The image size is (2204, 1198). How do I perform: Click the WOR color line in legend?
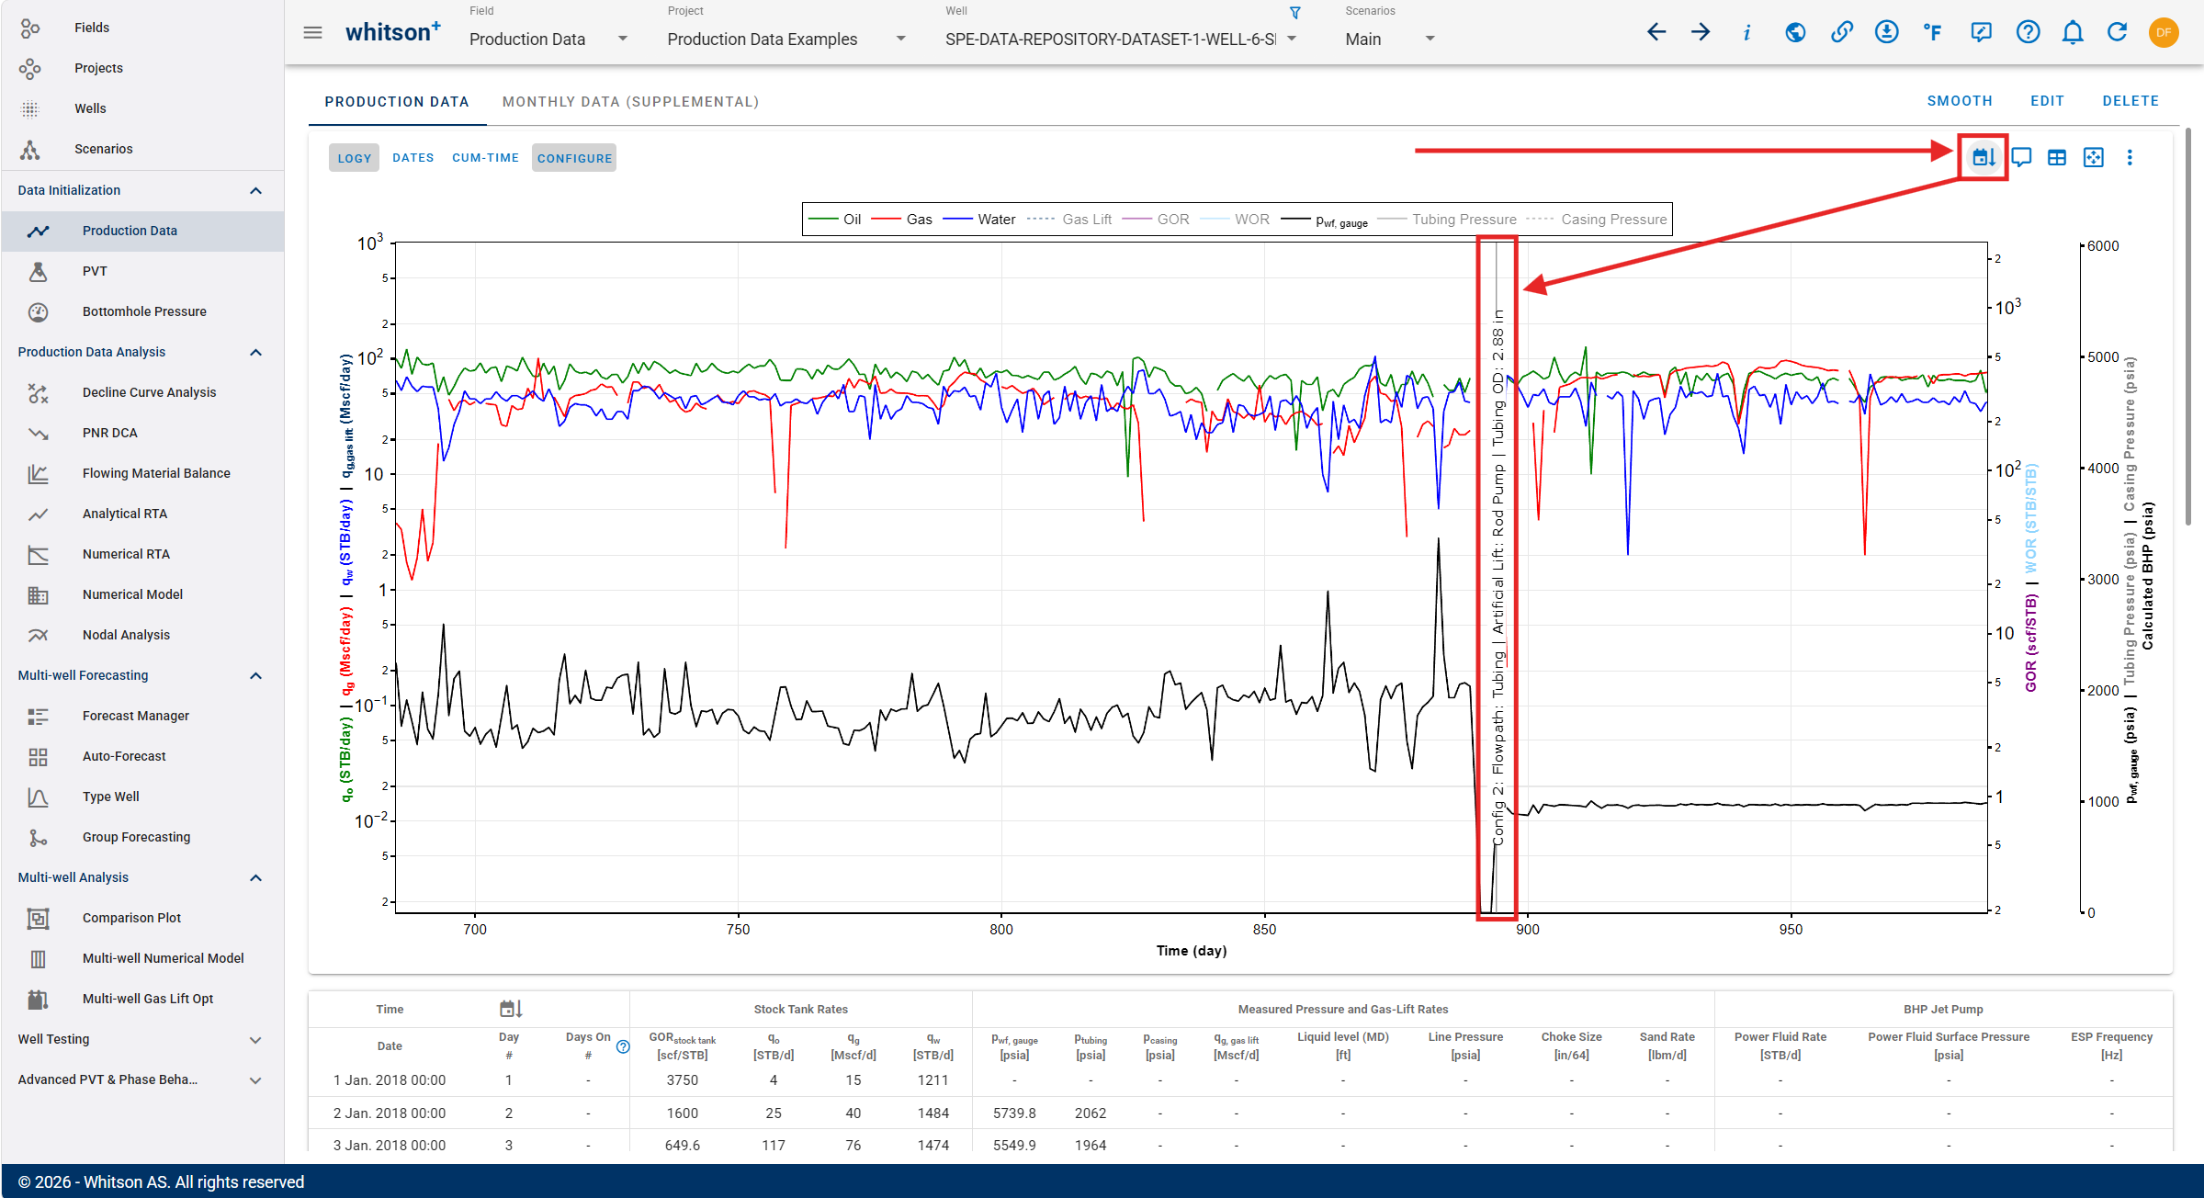(x=1214, y=219)
